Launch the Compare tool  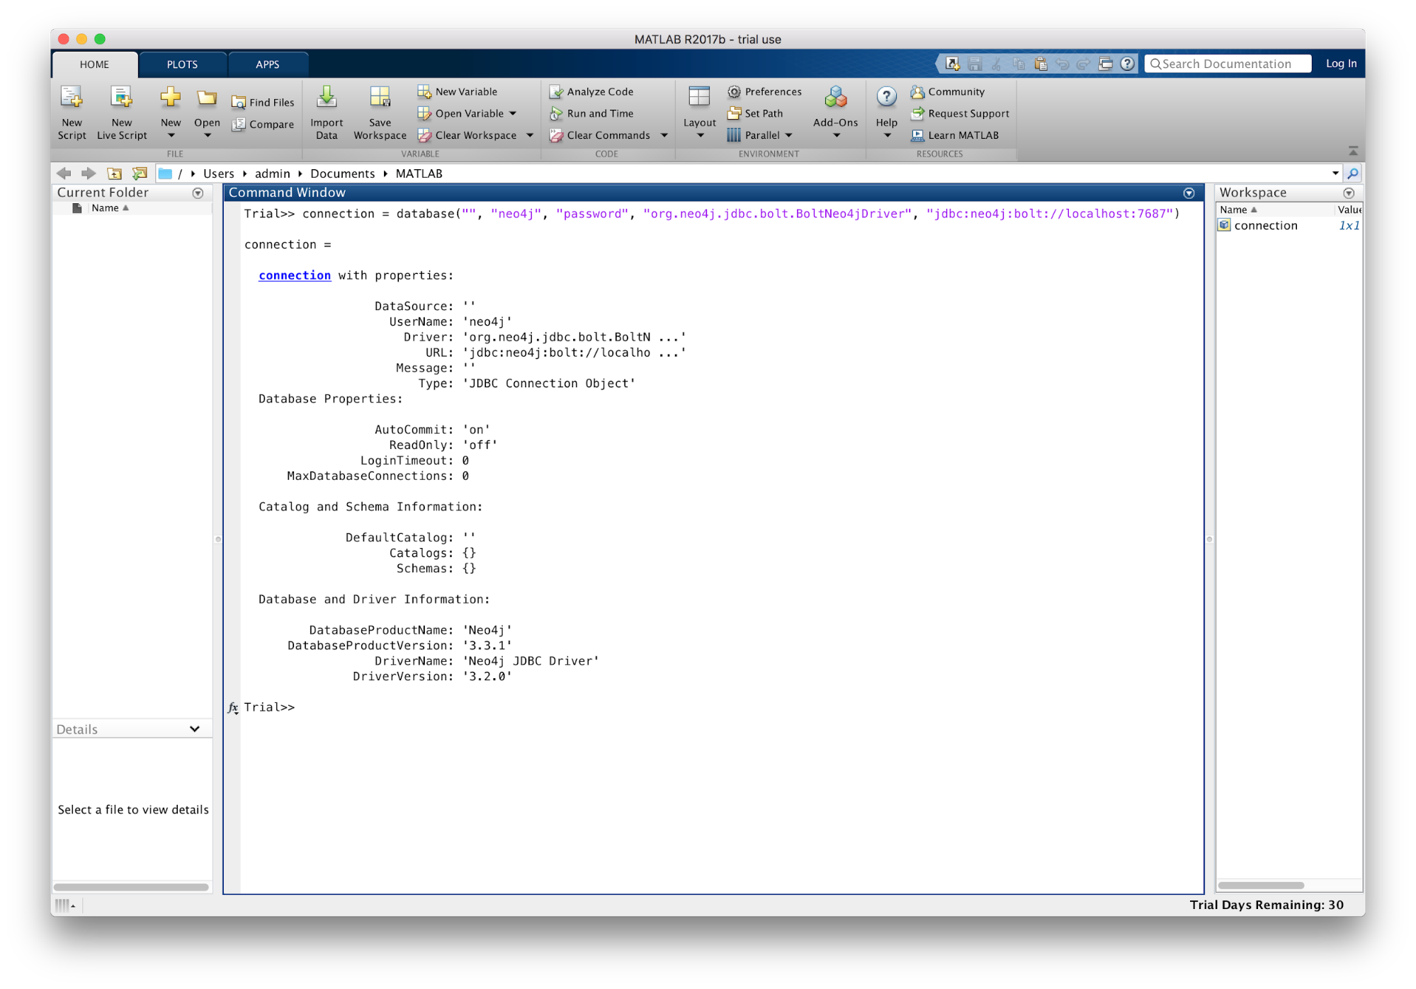[x=263, y=124]
